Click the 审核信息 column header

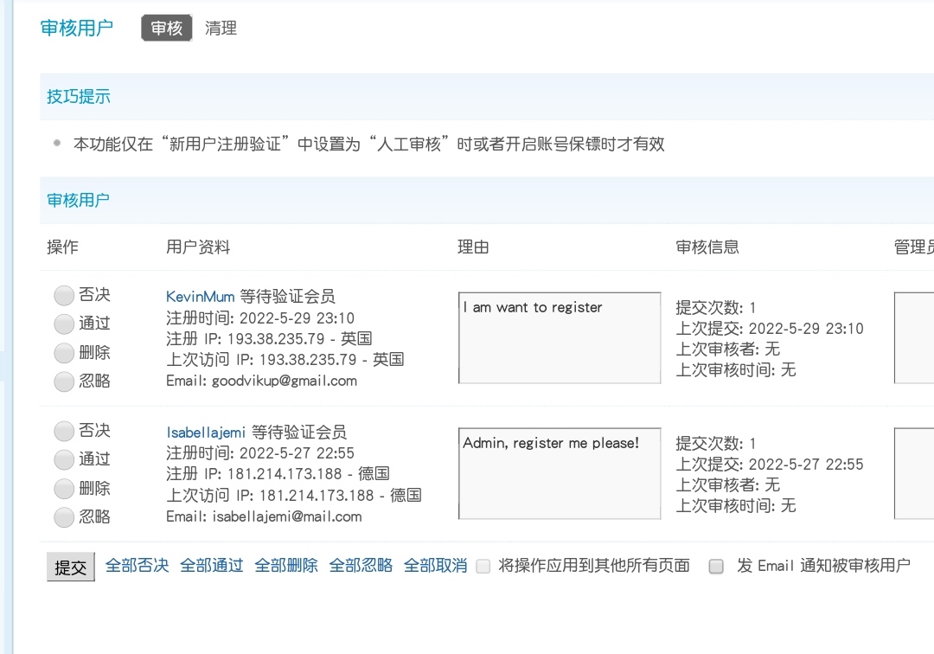707,247
